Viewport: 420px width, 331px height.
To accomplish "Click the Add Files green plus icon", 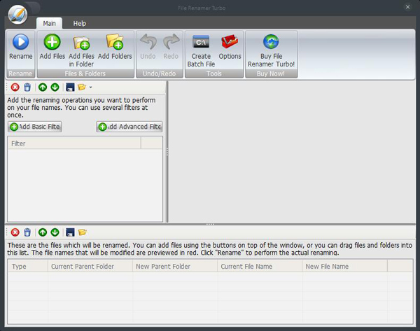I will coord(52,42).
